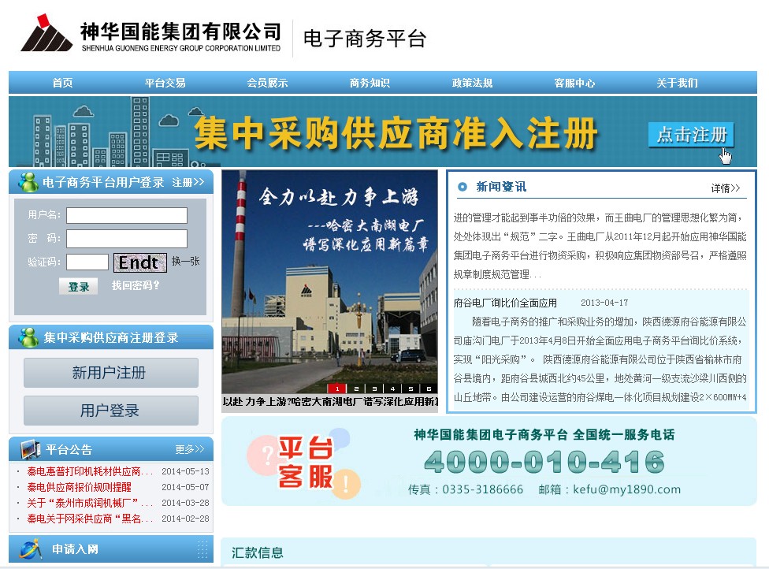Click the 点击注册 banner button
This screenshot has width=769, height=569.
[x=691, y=135]
